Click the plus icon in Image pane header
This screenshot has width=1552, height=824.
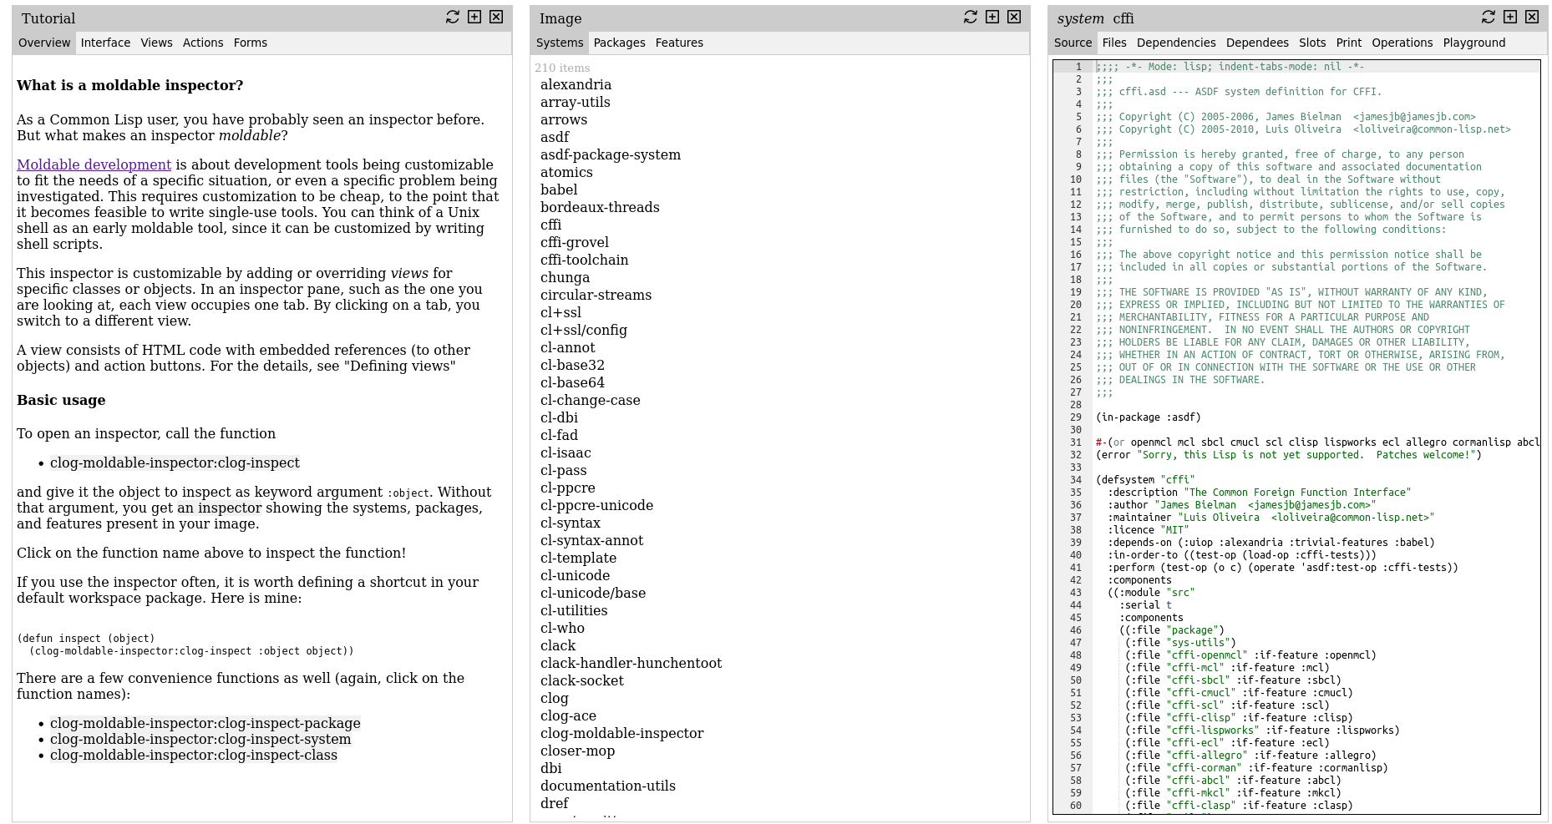992,18
